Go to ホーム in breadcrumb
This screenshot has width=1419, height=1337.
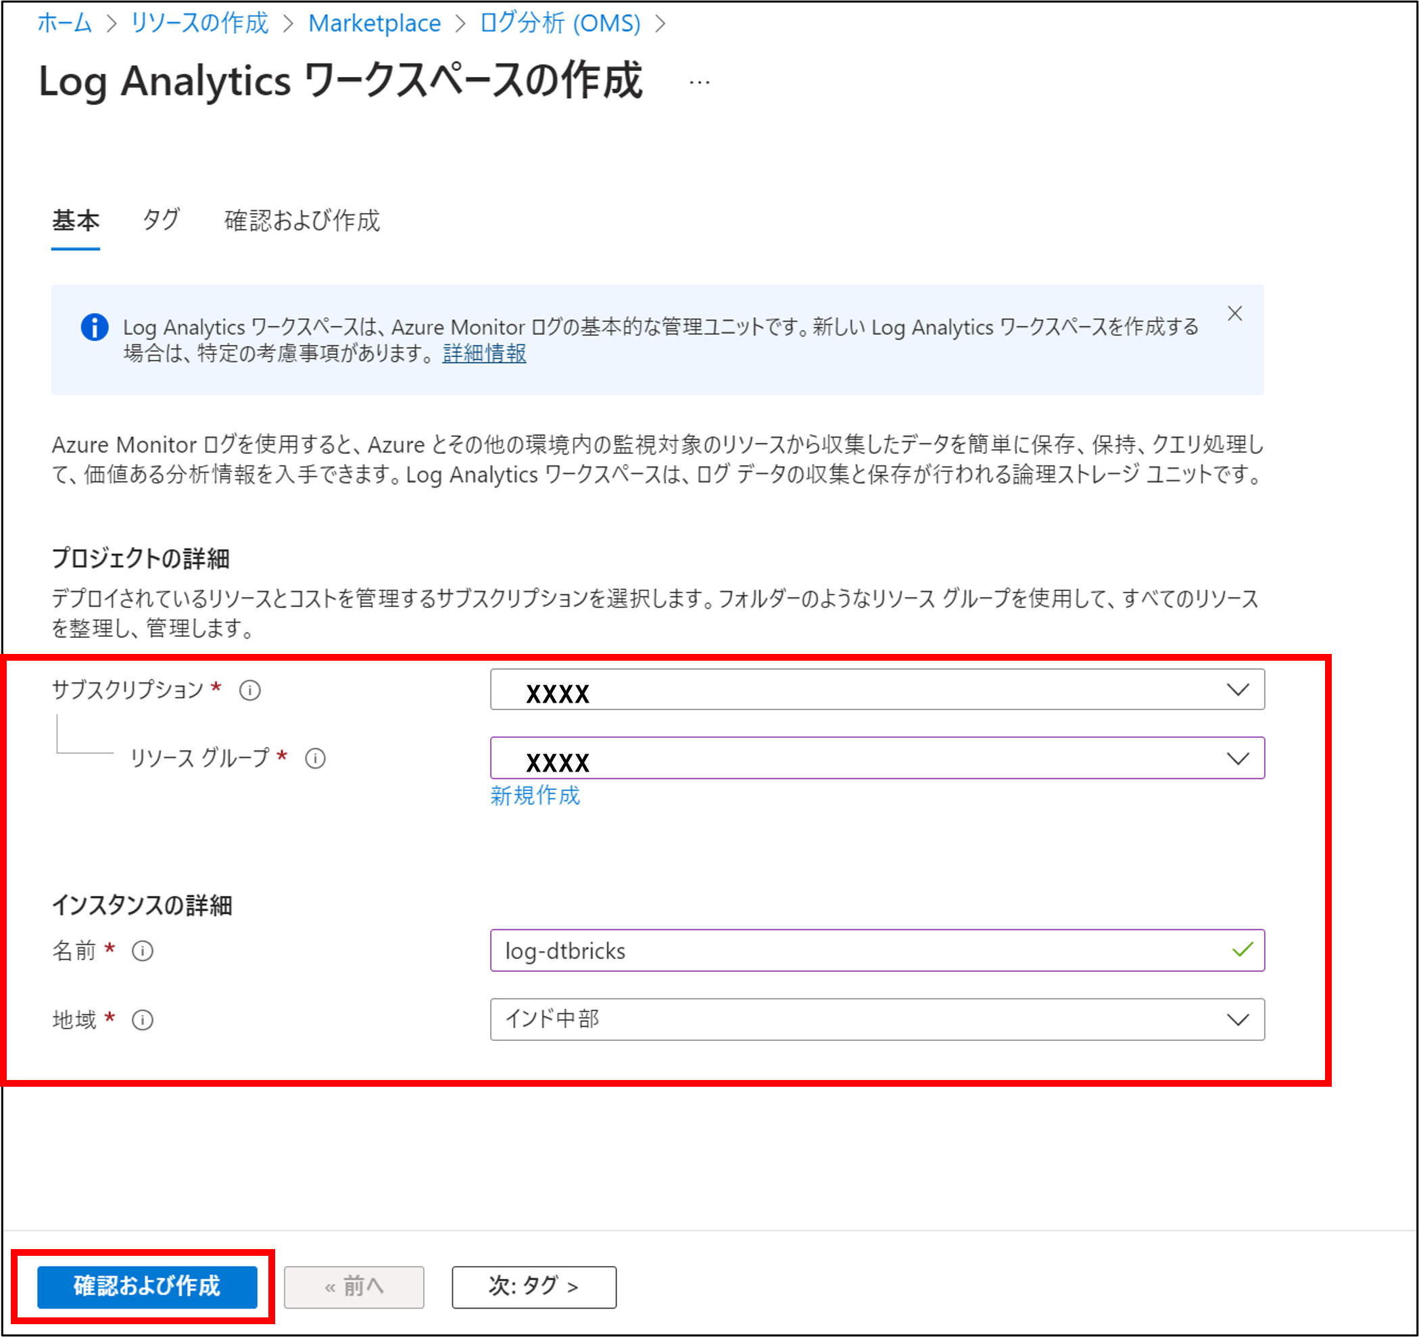pos(65,24)
